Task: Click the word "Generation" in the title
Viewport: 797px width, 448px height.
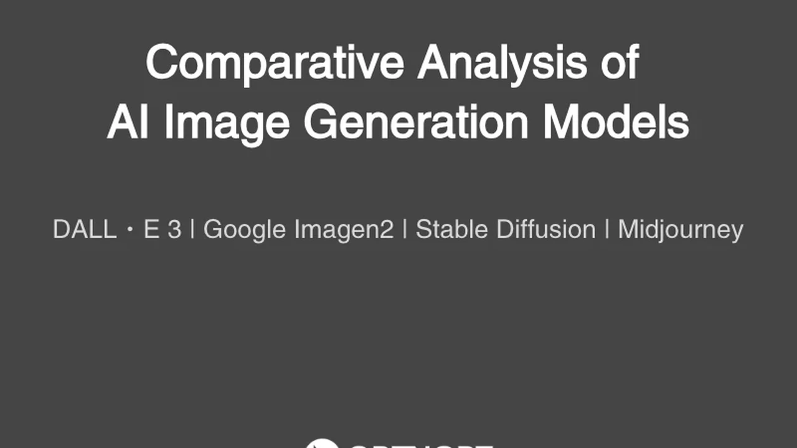Action: pos(415,121)
